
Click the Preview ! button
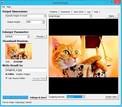click(x=41, y=37)
